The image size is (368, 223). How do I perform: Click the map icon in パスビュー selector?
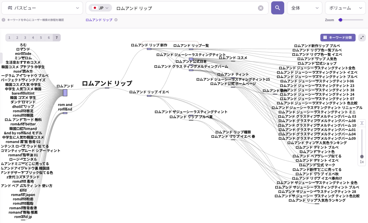point(10,8)
